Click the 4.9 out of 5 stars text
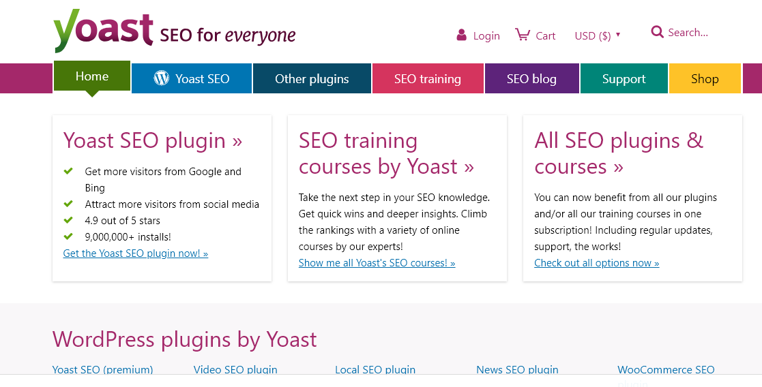Viewport: 762px width, 387px height. (123, 221)
